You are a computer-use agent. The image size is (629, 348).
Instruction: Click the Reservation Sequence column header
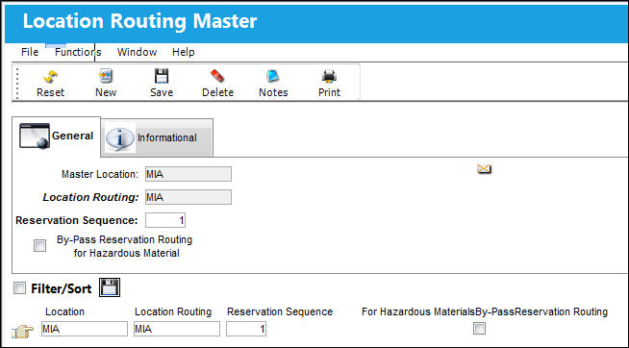click(280, 311)
